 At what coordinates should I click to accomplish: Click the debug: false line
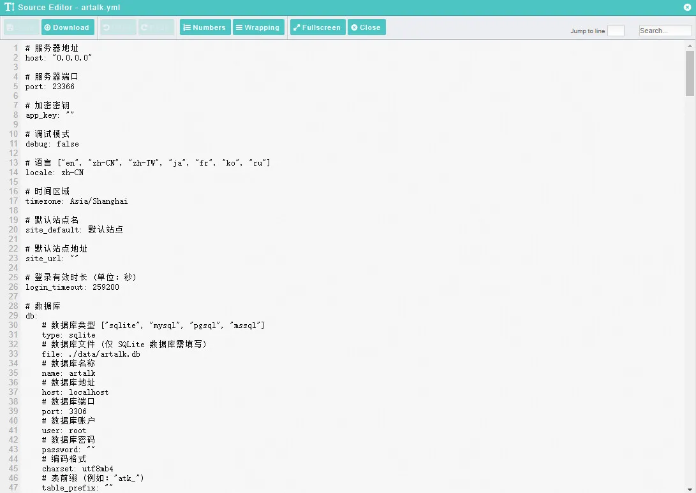tap(52, 144)
